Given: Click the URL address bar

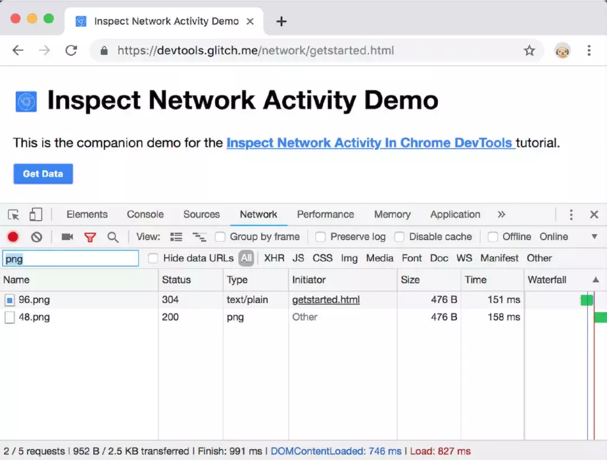Looking at the screenshot, I should click(316, 51).
